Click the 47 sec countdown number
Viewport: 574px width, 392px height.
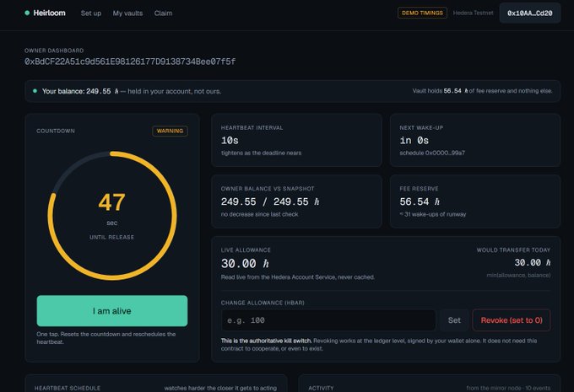pos(112,202)
